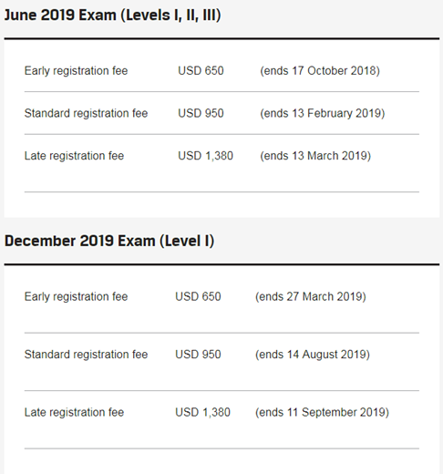Select June Late registration fee label
Viewport: 443px width, 474px height.
[x=74, y=156]
